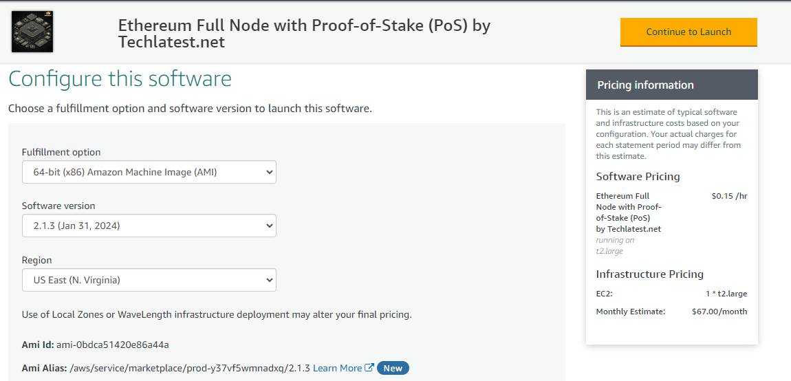Click the Fulfillment option field label
The height and width of the screenshot is (381, 791).
coord(61,152)
